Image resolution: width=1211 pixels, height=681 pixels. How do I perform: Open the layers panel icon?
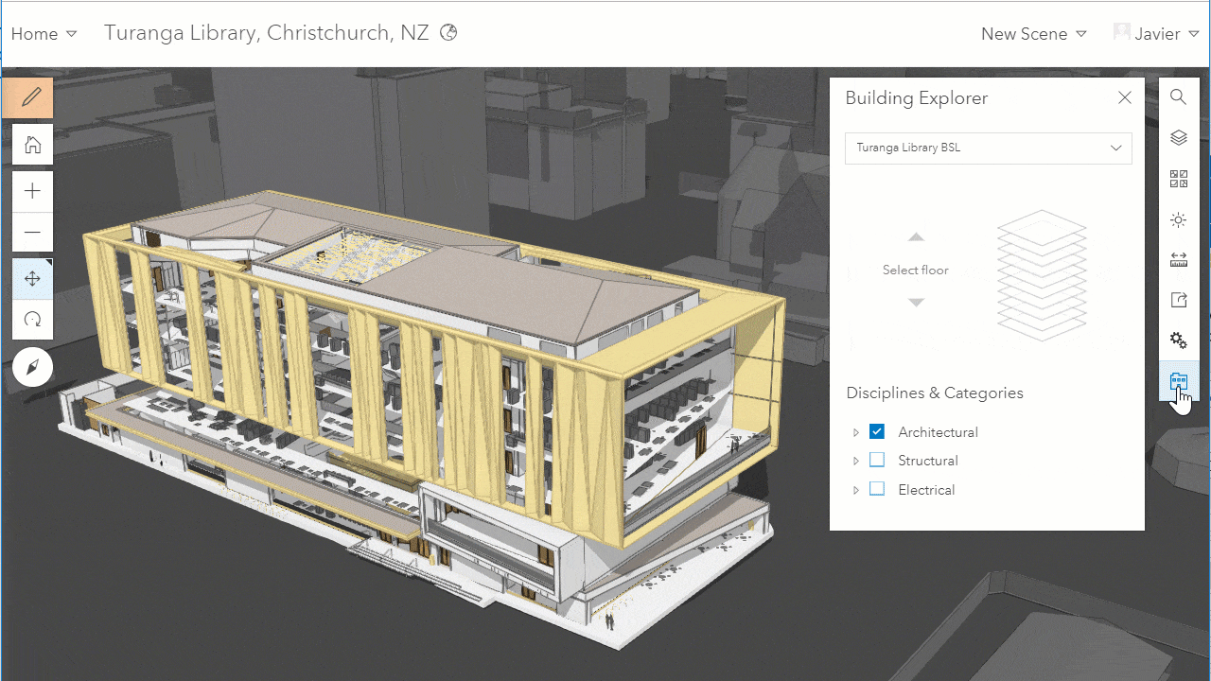click(1178, 138)
